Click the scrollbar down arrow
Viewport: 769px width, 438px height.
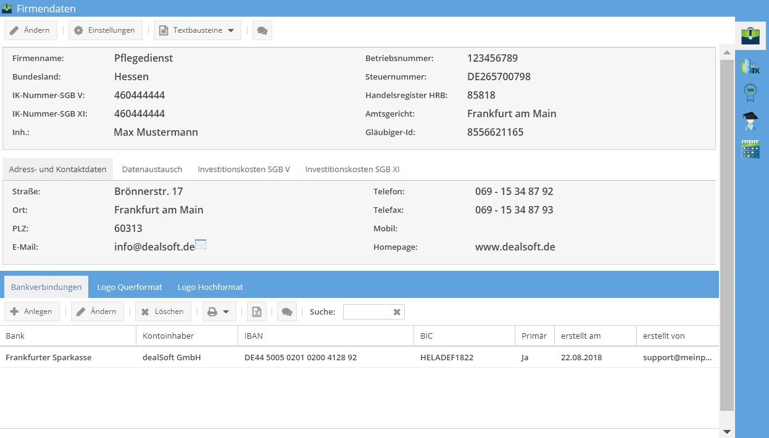click(726, 432)
